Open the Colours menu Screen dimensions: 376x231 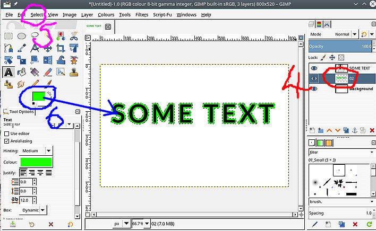pyautogui.click(x=106, y=15)
